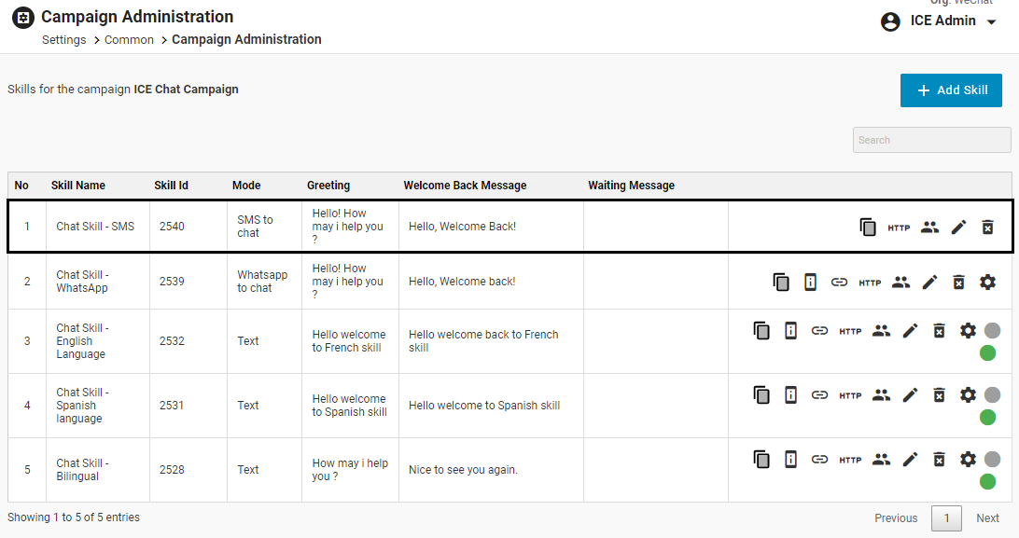Edit Chat Skill - WhatsApp with pencil icon
The height and width of the screenshot is (538, 1019).
pyautogui.click(x=929, y=282)
